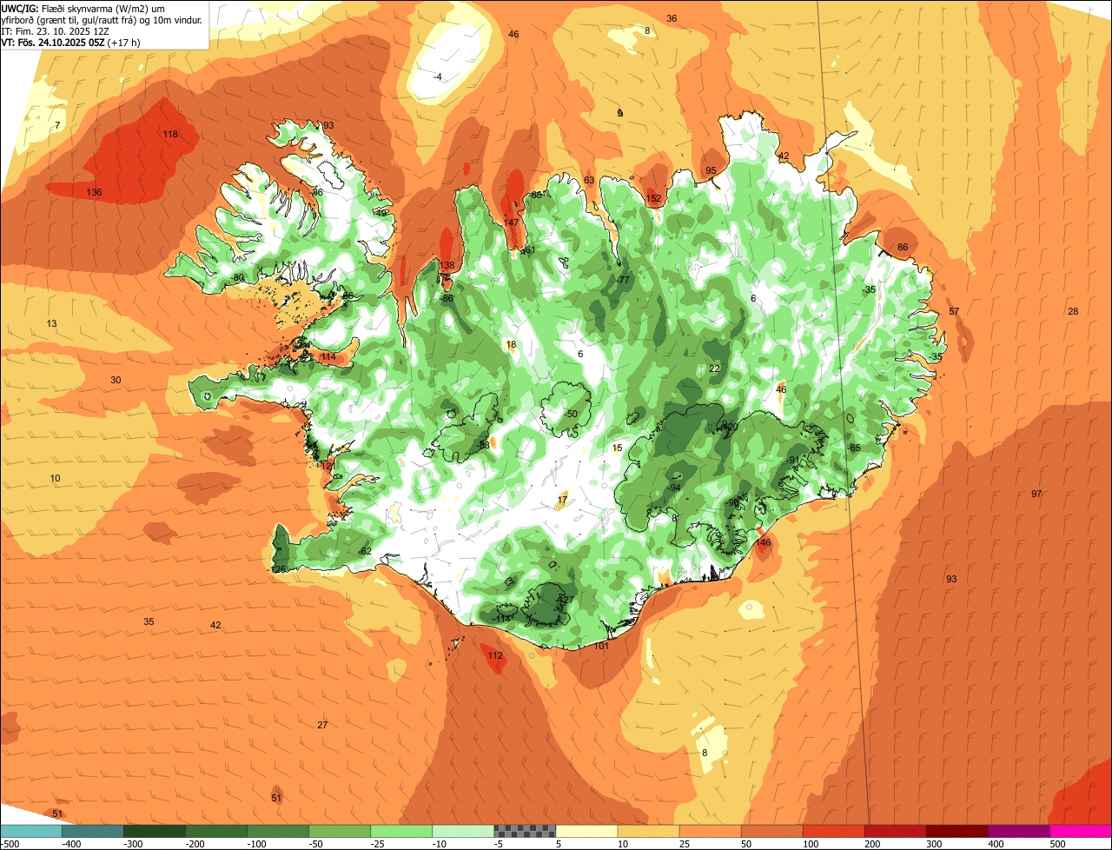Select the '-77' value in northern Iceland
The image size is (1112, 850).
[623, 280]
